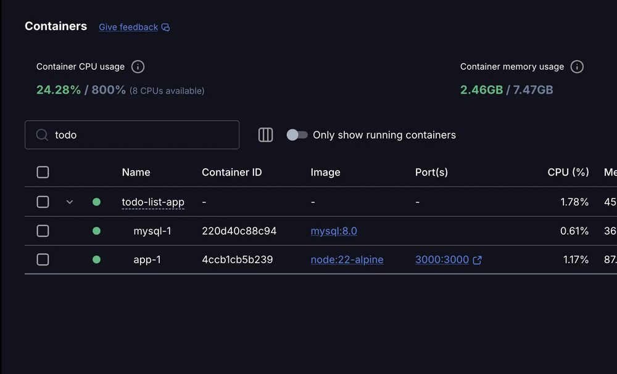617x374 pixels.
Task: Open the 3000:3000 port link
Action: pyautogui.click(x=442, y=259)
